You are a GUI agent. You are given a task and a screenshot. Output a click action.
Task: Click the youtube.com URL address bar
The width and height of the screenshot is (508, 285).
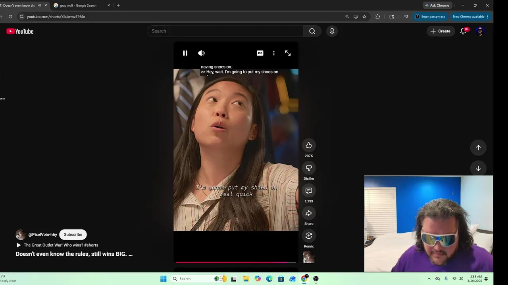pyautogui.click(x=56, y=17)
